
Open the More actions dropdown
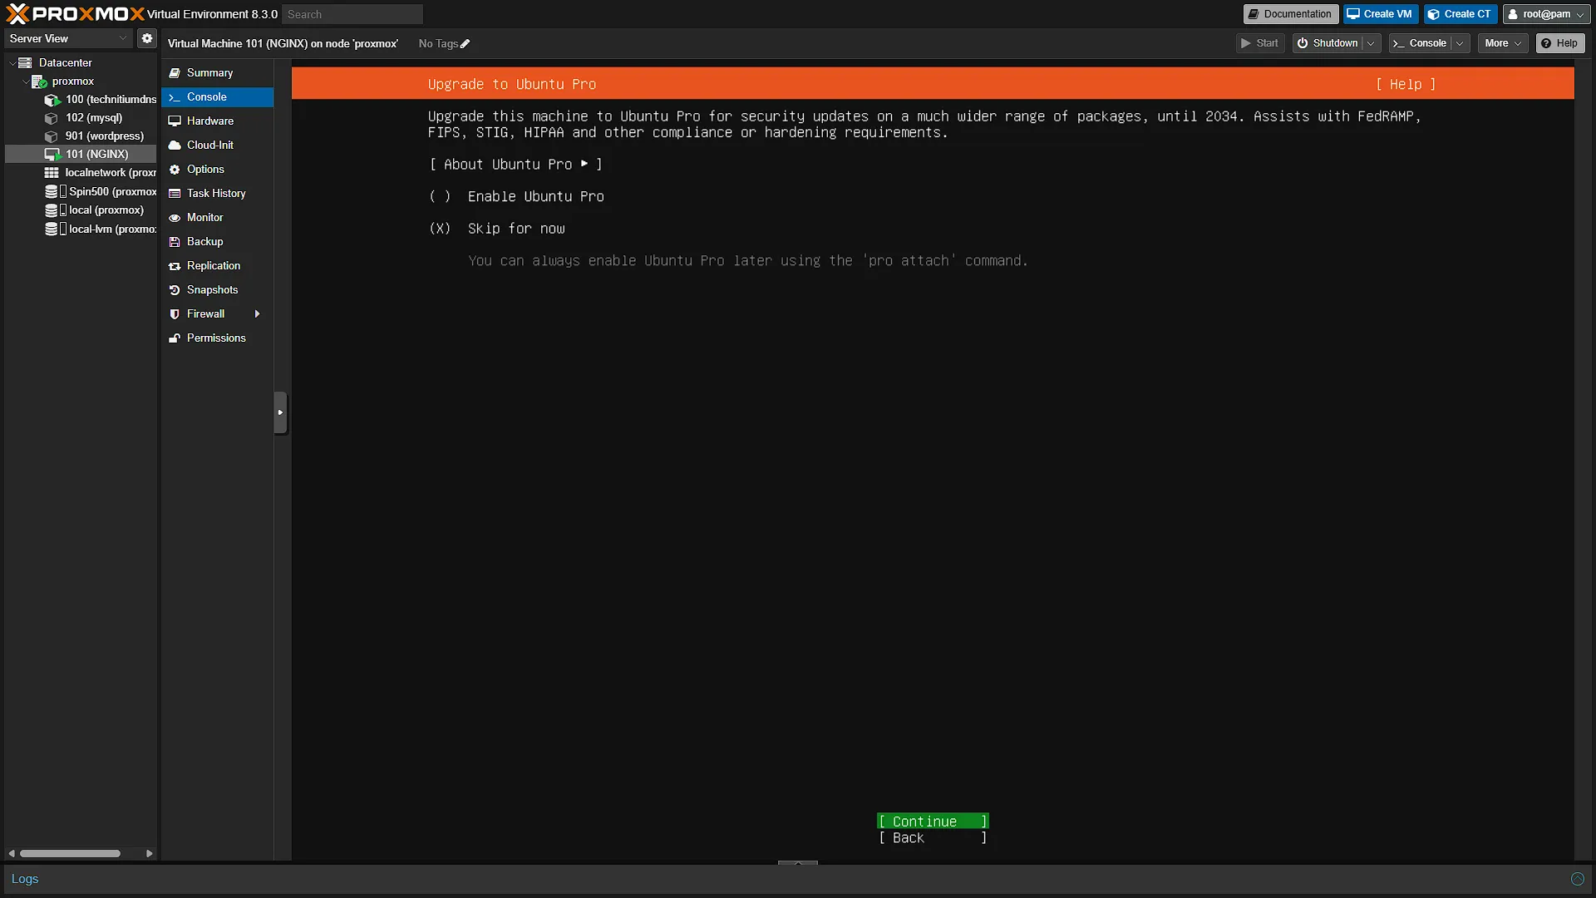point(1503,43)
